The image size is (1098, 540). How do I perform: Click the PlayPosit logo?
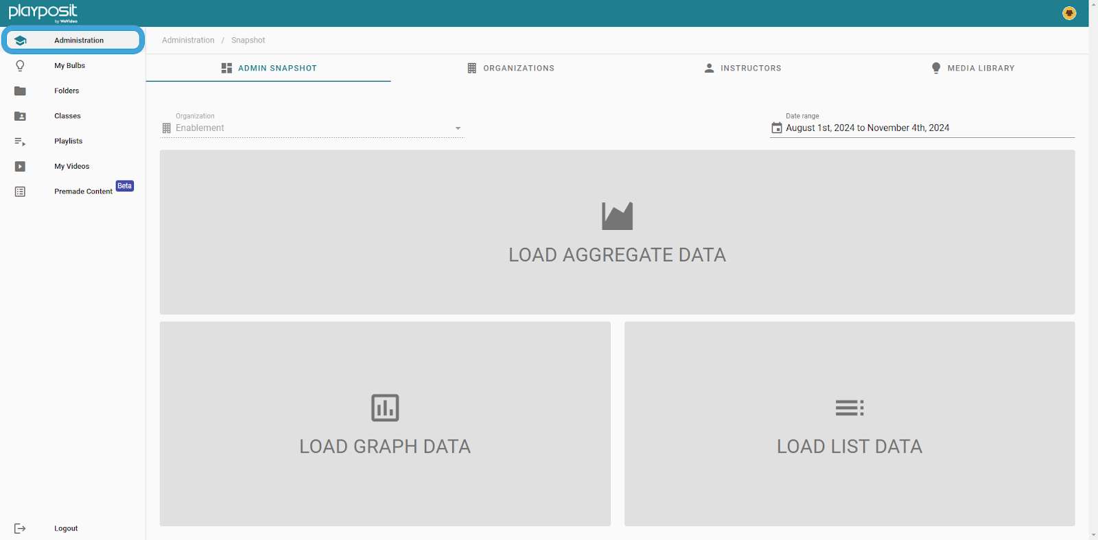point(43,12)
